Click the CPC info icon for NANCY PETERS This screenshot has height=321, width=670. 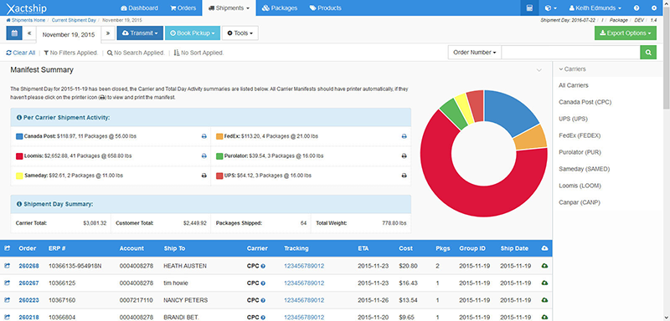coord(263,301)
